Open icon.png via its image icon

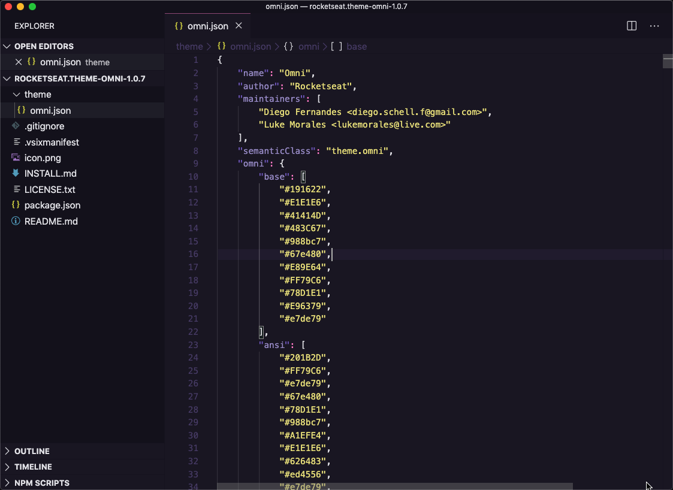pos(16,158)
